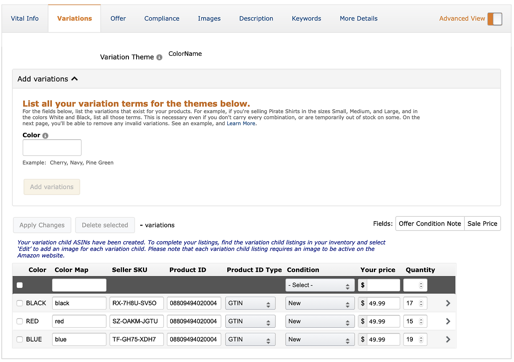514x362 pixels.
Task: Click the Product ID field in BLUE row
Action: tap(194, 340)
